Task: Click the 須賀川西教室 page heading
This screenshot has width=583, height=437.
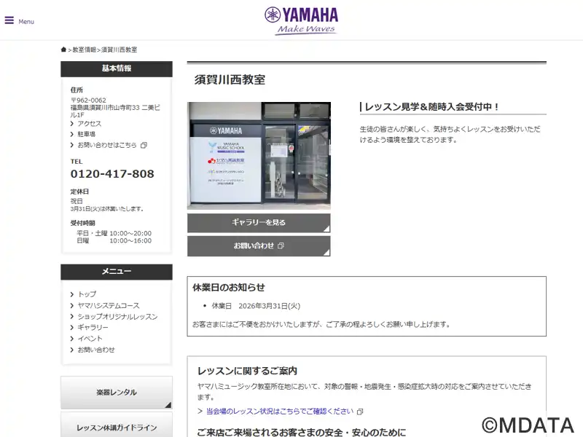Action: coord(230,80)
